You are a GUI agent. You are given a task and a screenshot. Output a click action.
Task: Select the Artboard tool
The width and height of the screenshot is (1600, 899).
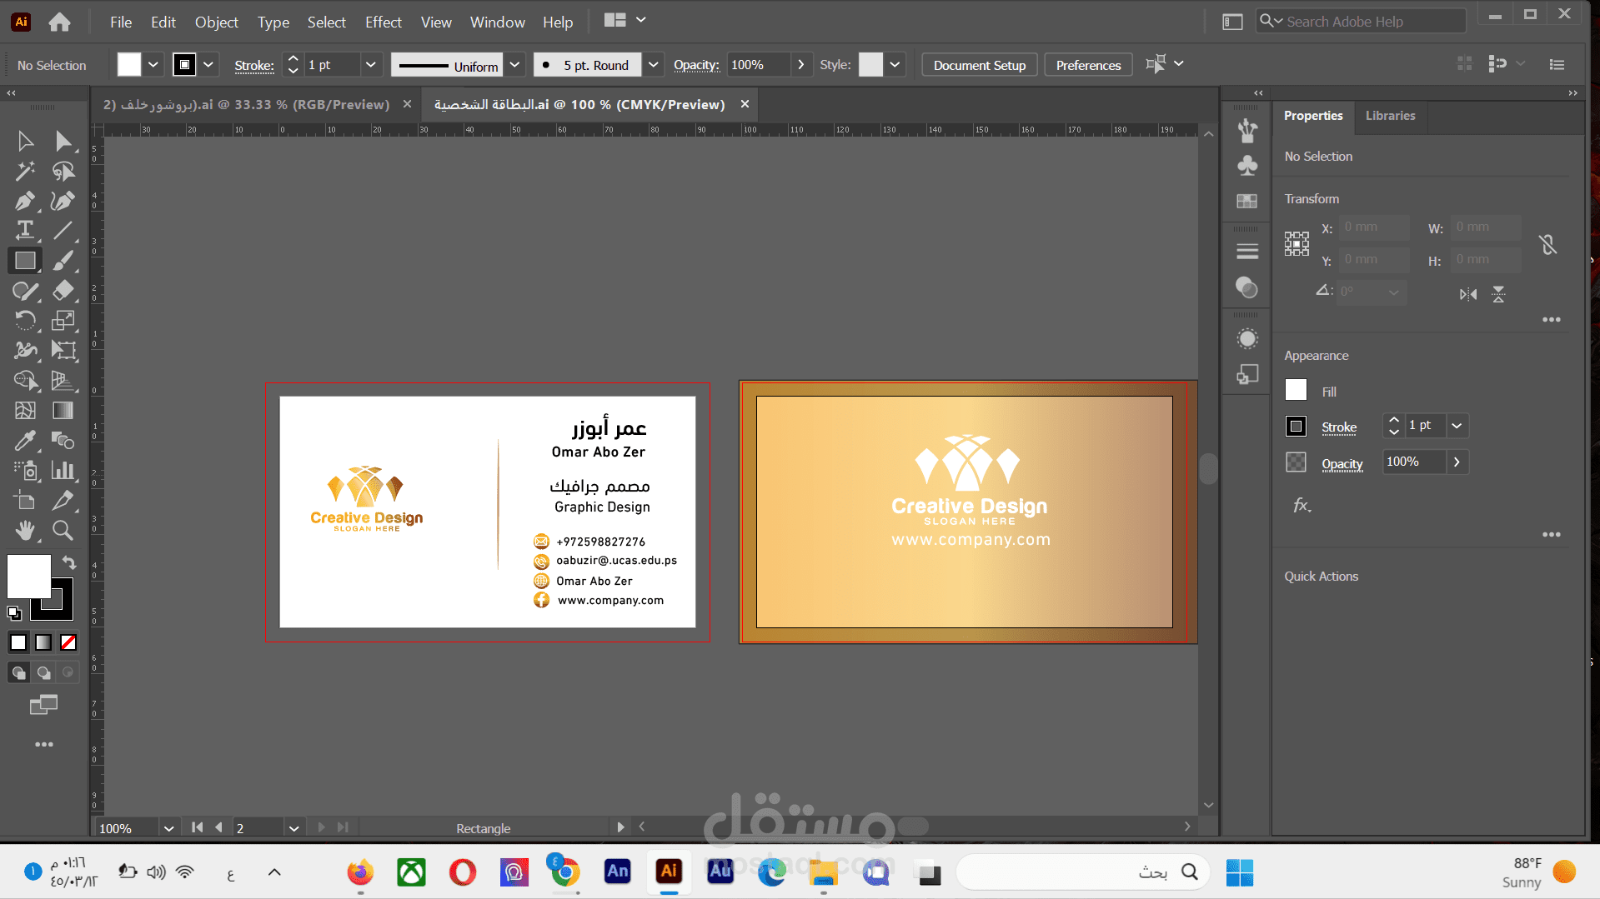[25, 501]
